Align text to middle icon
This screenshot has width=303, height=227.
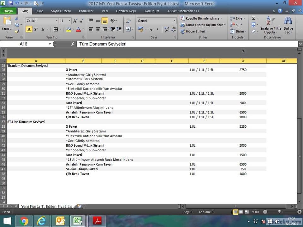coord(98,20)
